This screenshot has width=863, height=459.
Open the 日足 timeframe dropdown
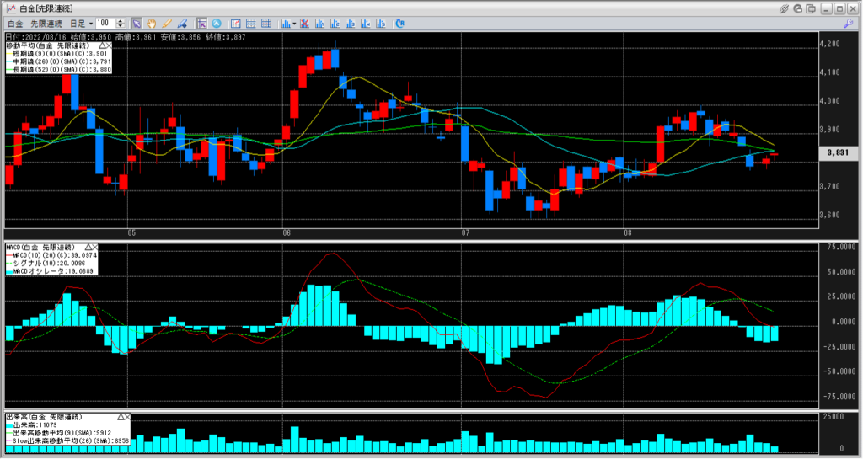point(81,24)
